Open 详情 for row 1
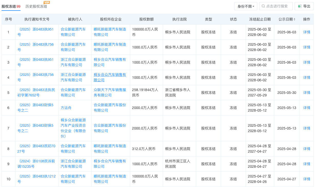 click(x=307, y=32)
